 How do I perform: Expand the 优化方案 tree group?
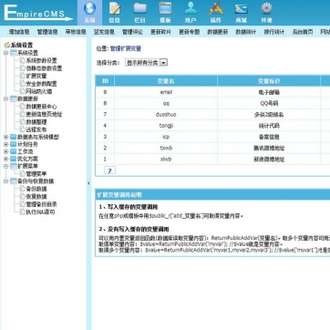pos(5,159)
